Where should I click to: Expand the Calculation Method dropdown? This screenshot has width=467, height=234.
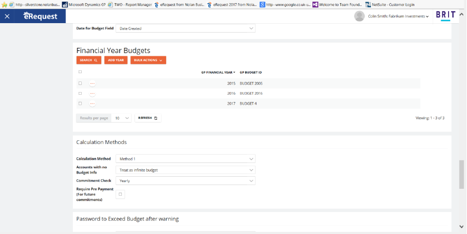tap(185, 159)
